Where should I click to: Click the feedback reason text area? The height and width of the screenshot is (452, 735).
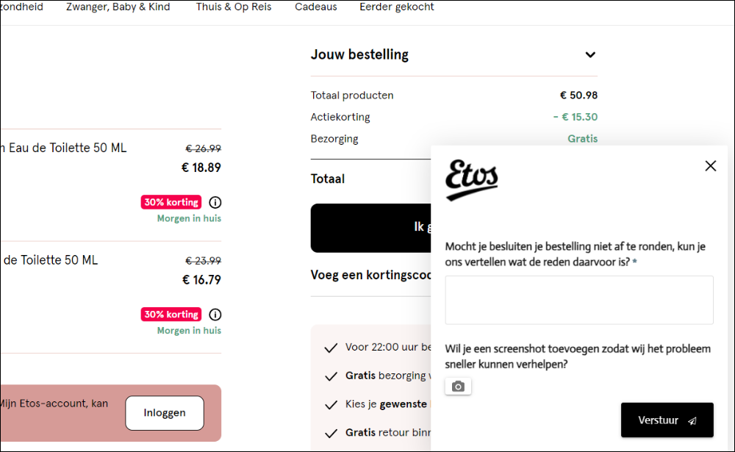578,300
